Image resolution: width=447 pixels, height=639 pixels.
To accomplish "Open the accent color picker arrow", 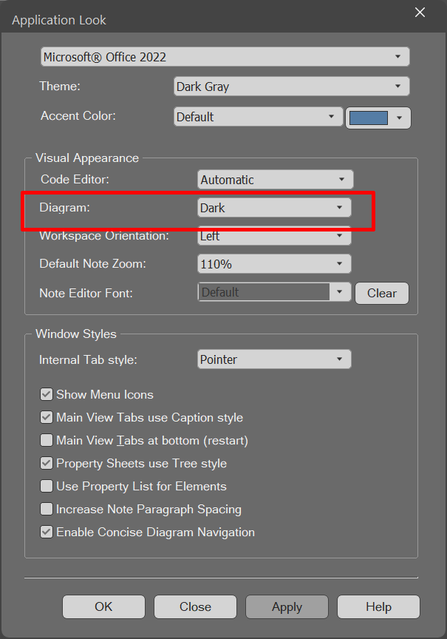I will (x=400, y=118).
